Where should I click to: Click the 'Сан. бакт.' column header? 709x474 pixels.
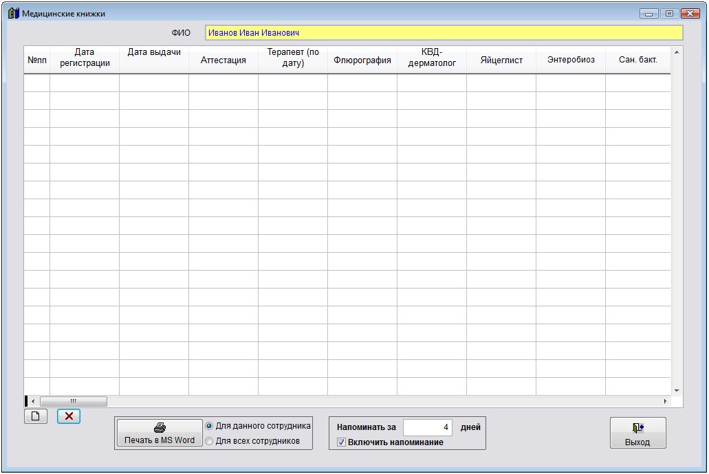[x=638, y=60]
